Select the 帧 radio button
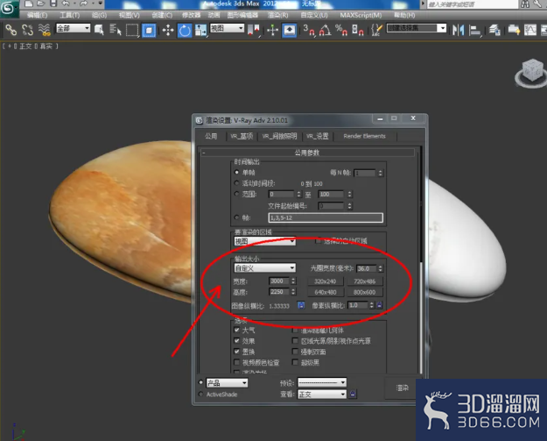547x441 pixels. point(237,217)
